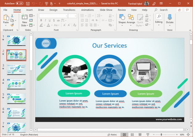The width and height of the screenshot is (193, 137).
Task: Toggle Underline formatting
Action: [x=50, y=20]
